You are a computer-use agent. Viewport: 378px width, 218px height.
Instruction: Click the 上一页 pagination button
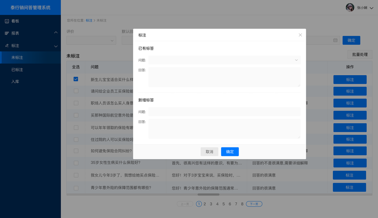click(x=185, y=204)
